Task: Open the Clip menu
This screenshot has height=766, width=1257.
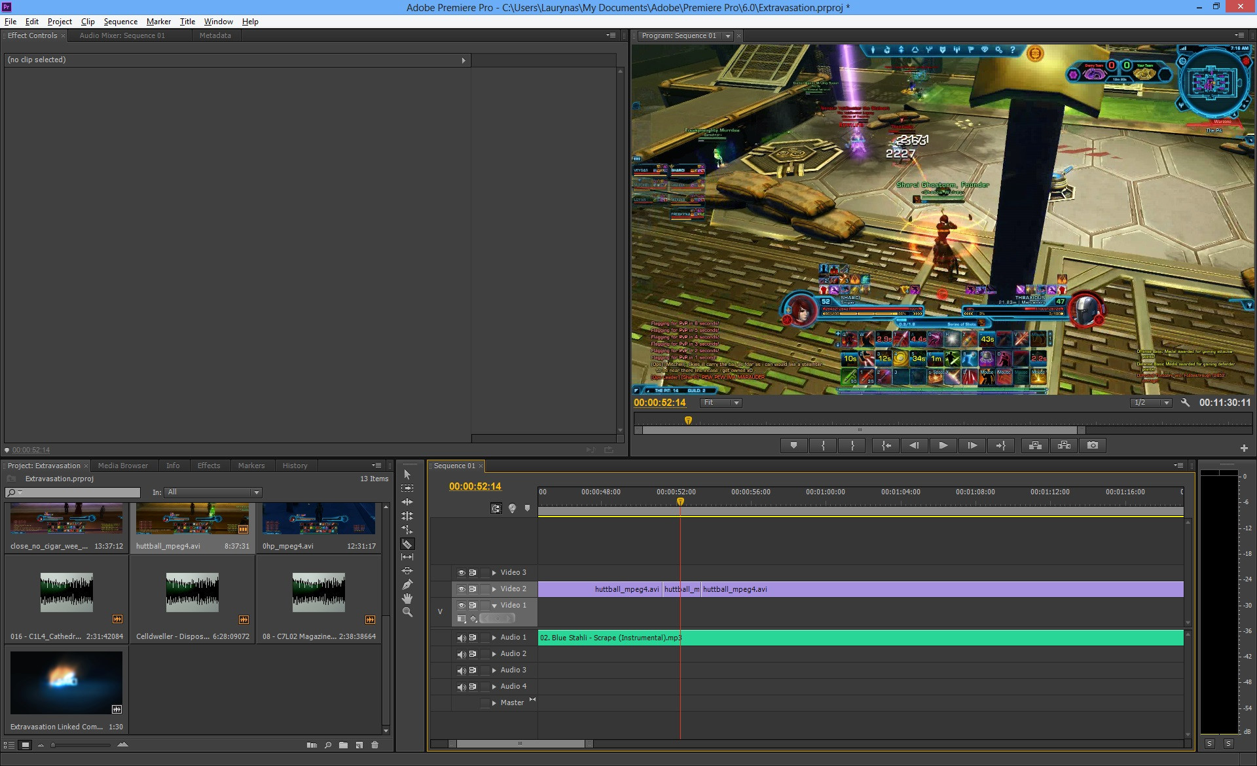Action: tap(88, 22)
